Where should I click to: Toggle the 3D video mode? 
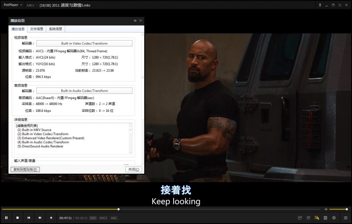308,218
